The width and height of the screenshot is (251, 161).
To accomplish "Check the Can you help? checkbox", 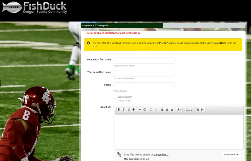I will coord(115,97).
